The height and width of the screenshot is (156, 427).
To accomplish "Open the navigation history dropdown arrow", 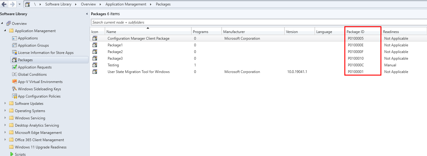I will (x=20, y=5).
